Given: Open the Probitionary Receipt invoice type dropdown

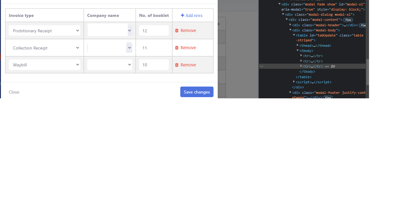Looking at the screenshot, I should tap(45, 30).
